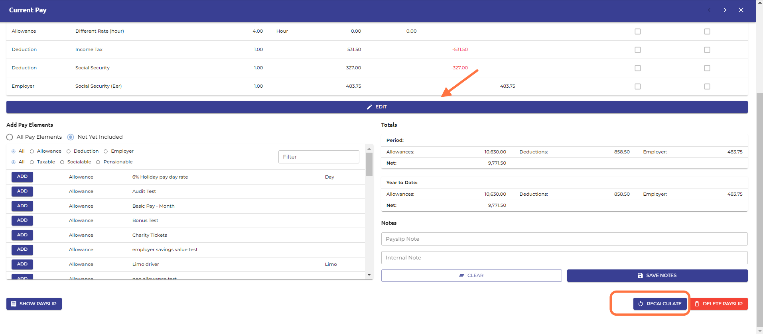The width and height of the screenshot is (763, 334).
Task: Tick the left checkbox for Different Rate (hour)
Action: click(638, 31)
